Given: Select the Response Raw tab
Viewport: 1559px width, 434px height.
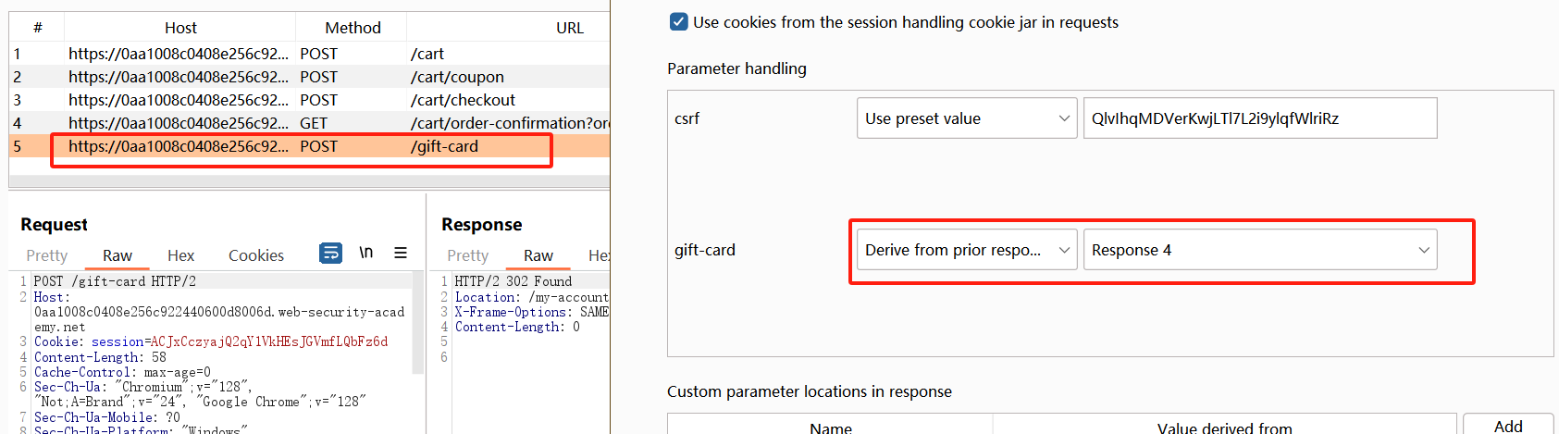Looking at the screenshot, I should 538,255.
